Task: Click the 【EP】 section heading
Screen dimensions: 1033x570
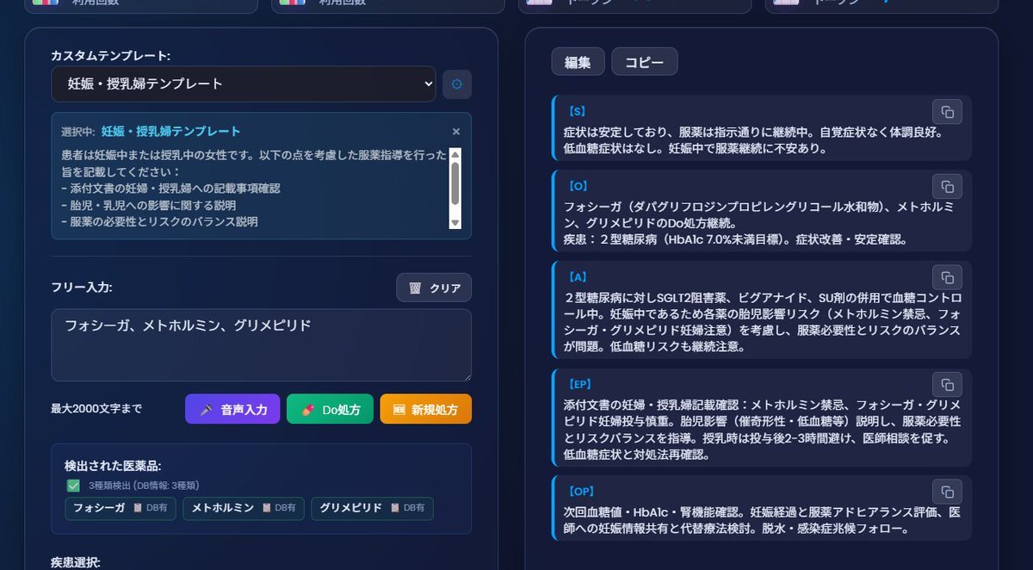Action: coord(580,384)
